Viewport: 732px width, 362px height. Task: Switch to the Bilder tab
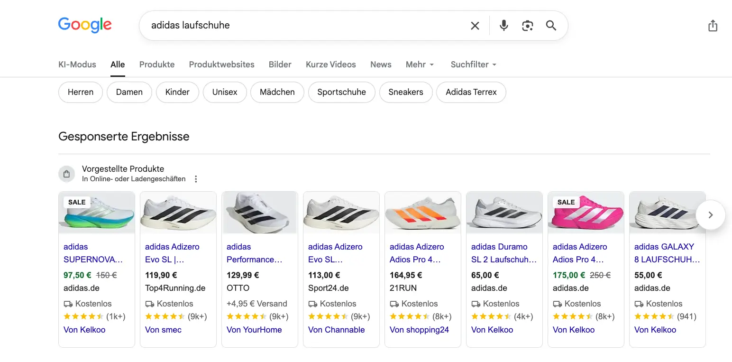[280, 65]
